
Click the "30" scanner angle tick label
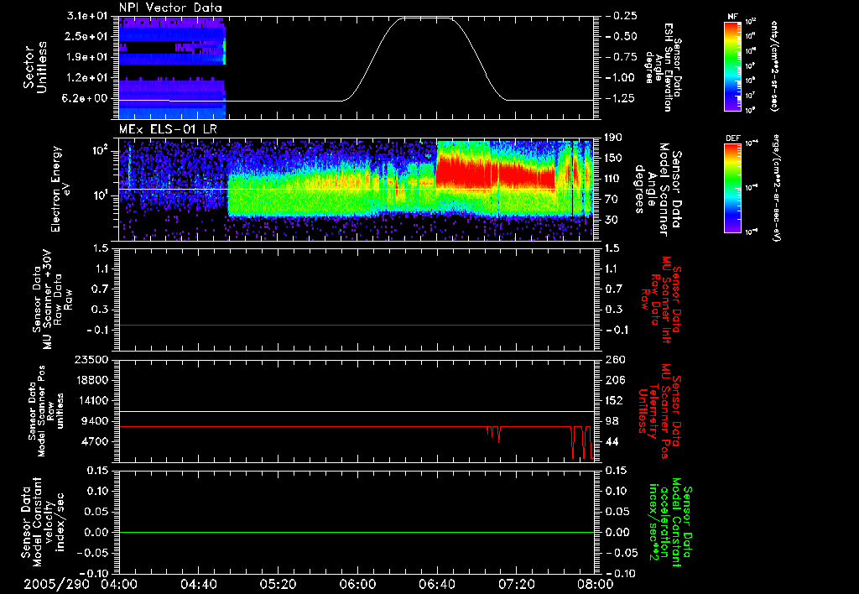pyautogui.click(x=611, y=221)
